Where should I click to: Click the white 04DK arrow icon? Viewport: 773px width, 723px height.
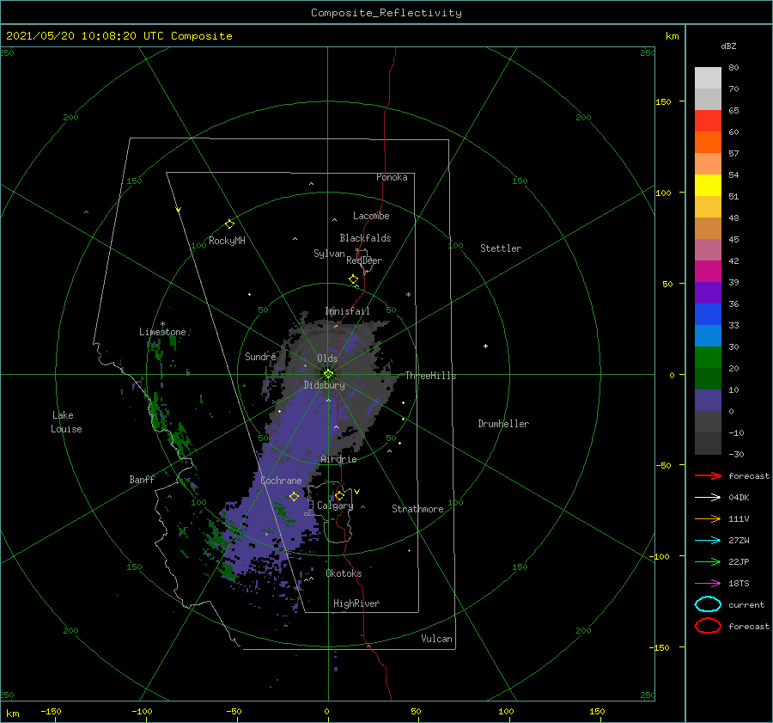708,497
